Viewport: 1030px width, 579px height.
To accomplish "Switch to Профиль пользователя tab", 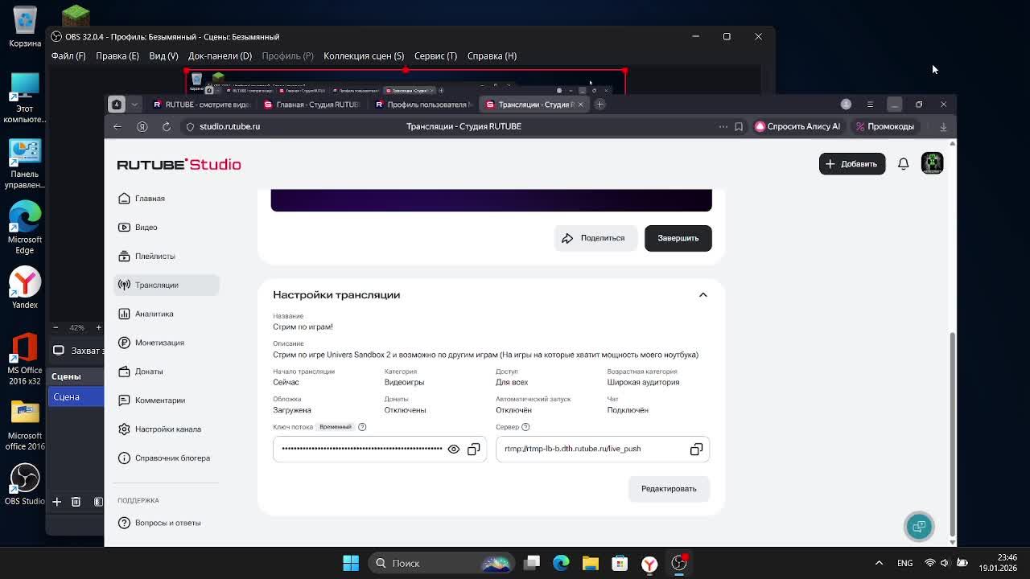I will [x=425, y=105].
